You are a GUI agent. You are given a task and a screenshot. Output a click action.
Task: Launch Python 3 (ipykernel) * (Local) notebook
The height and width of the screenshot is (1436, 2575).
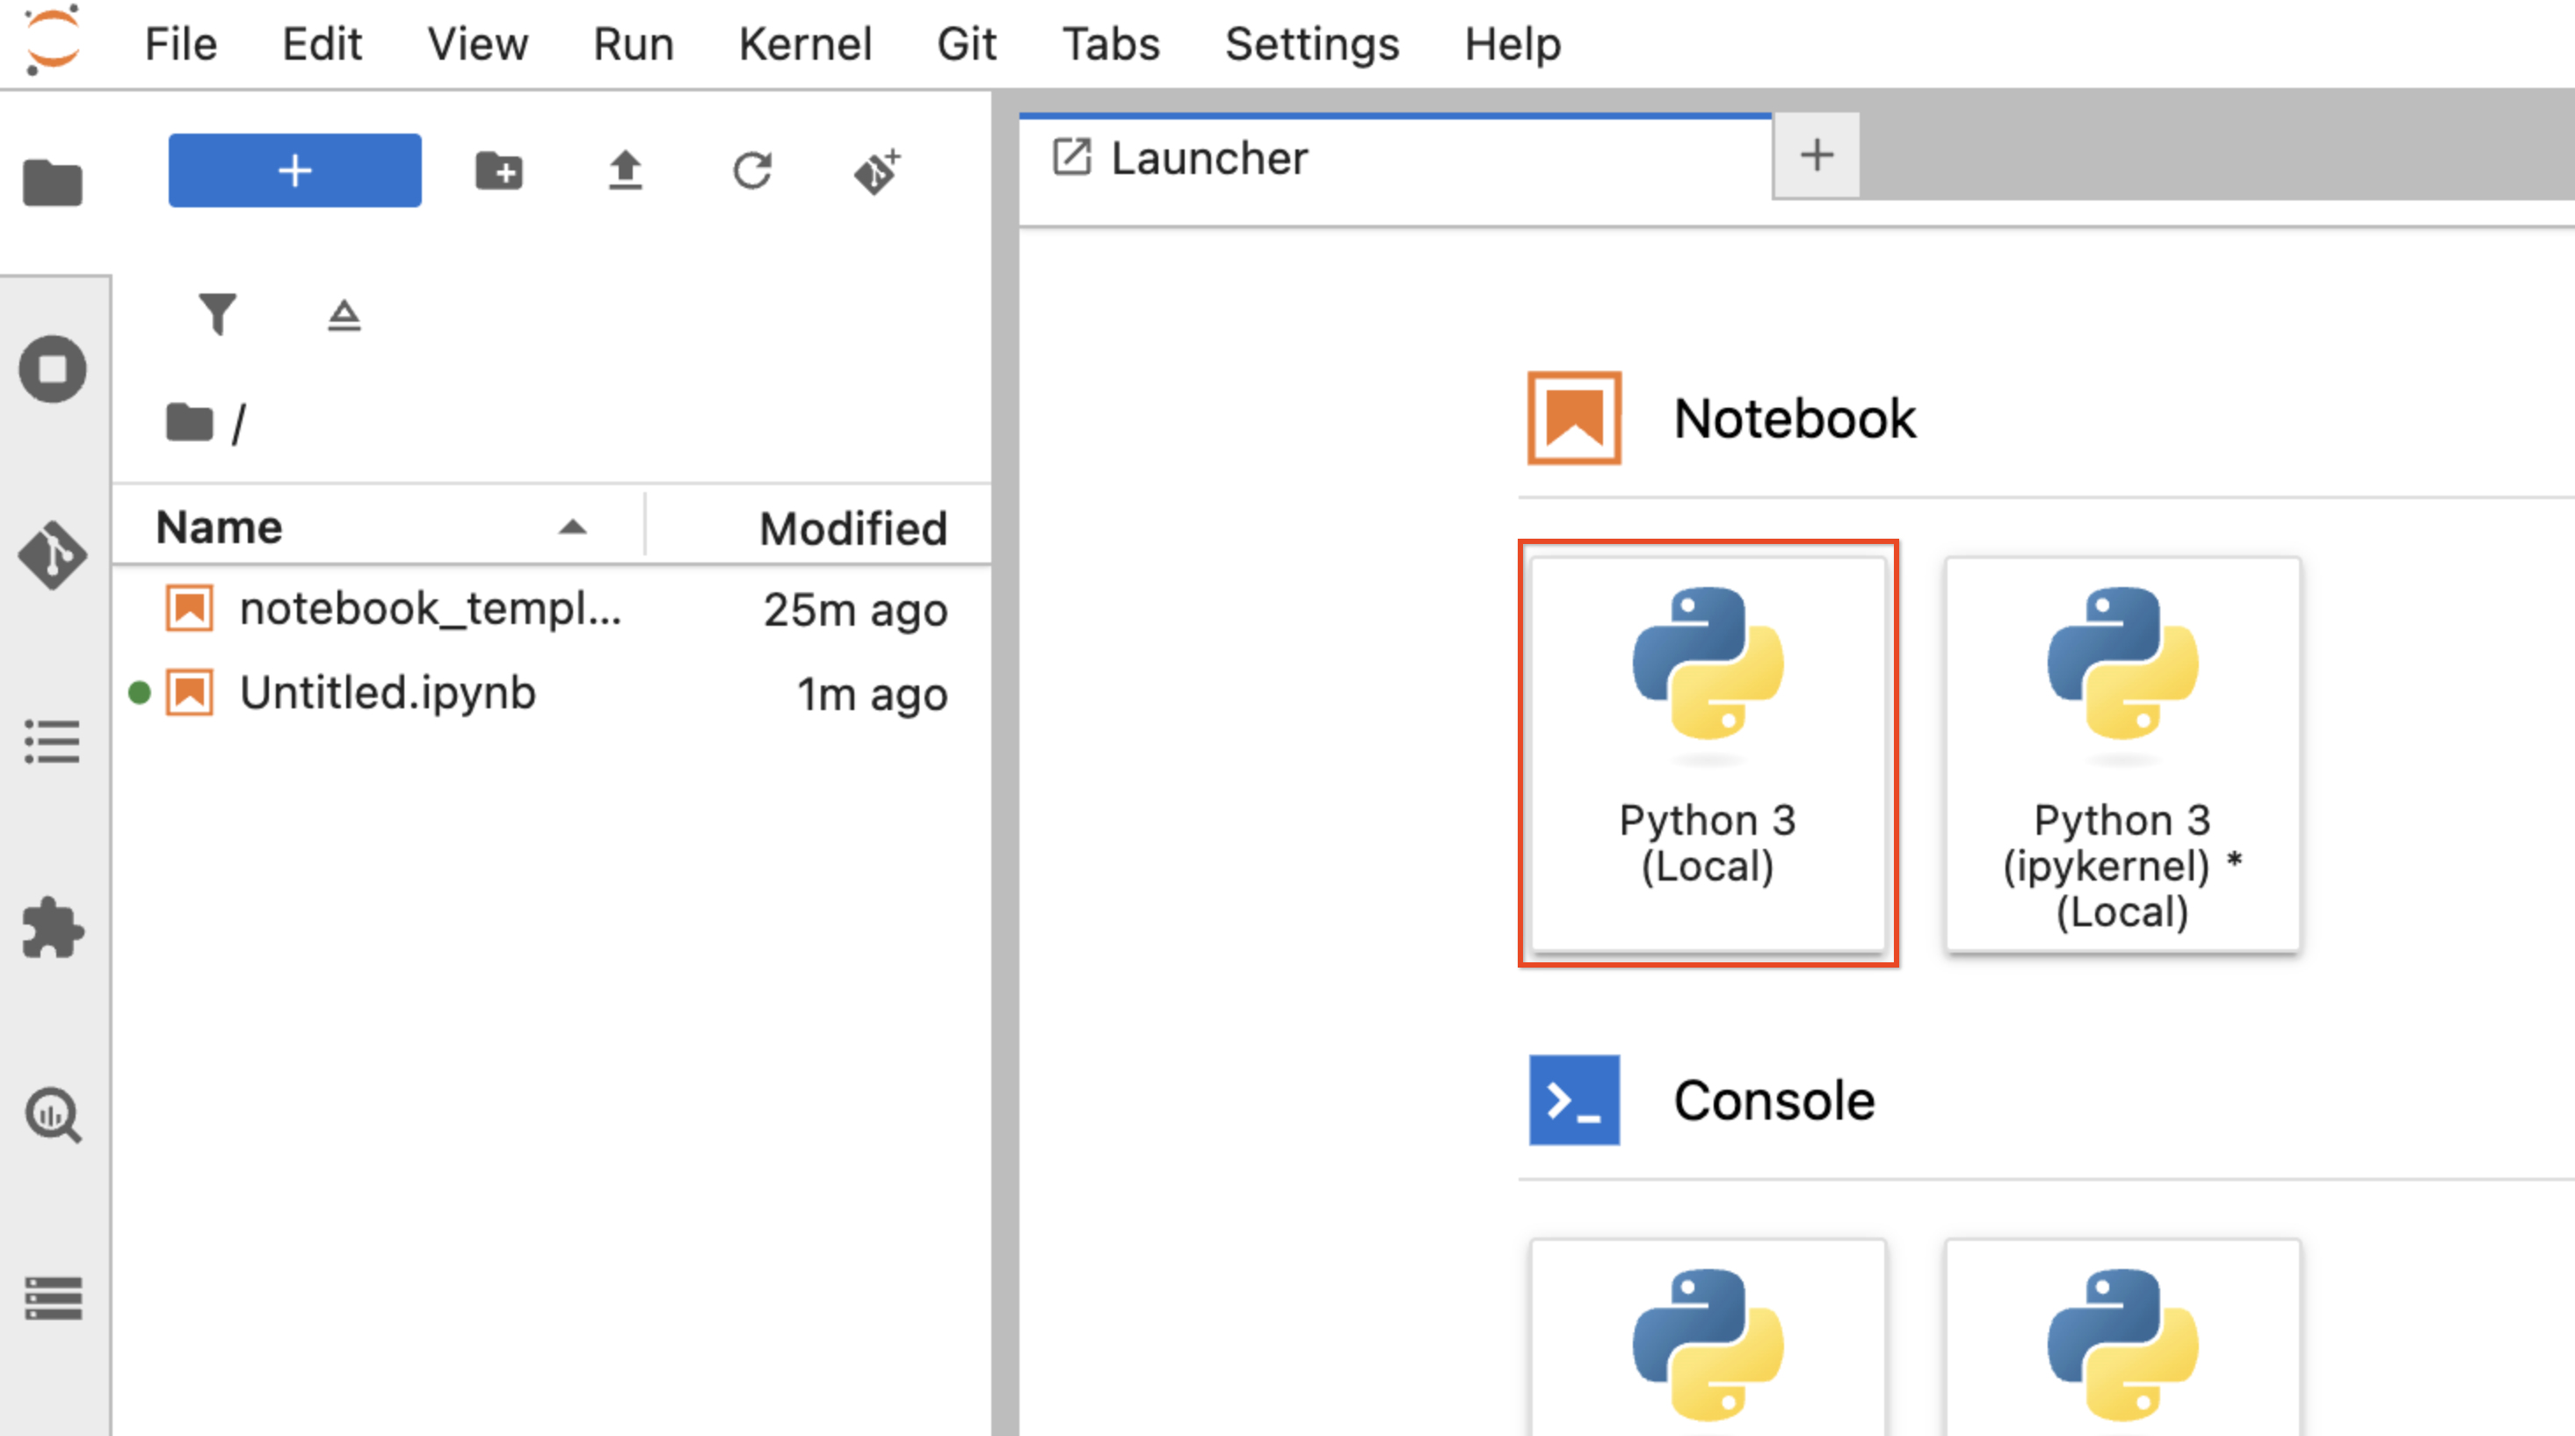tap(2123, 753)
